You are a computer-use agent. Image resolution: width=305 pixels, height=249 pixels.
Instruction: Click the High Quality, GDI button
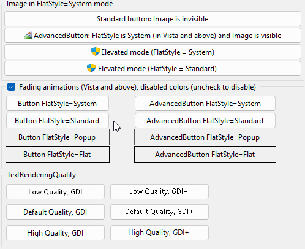click(x=55, y=233)
